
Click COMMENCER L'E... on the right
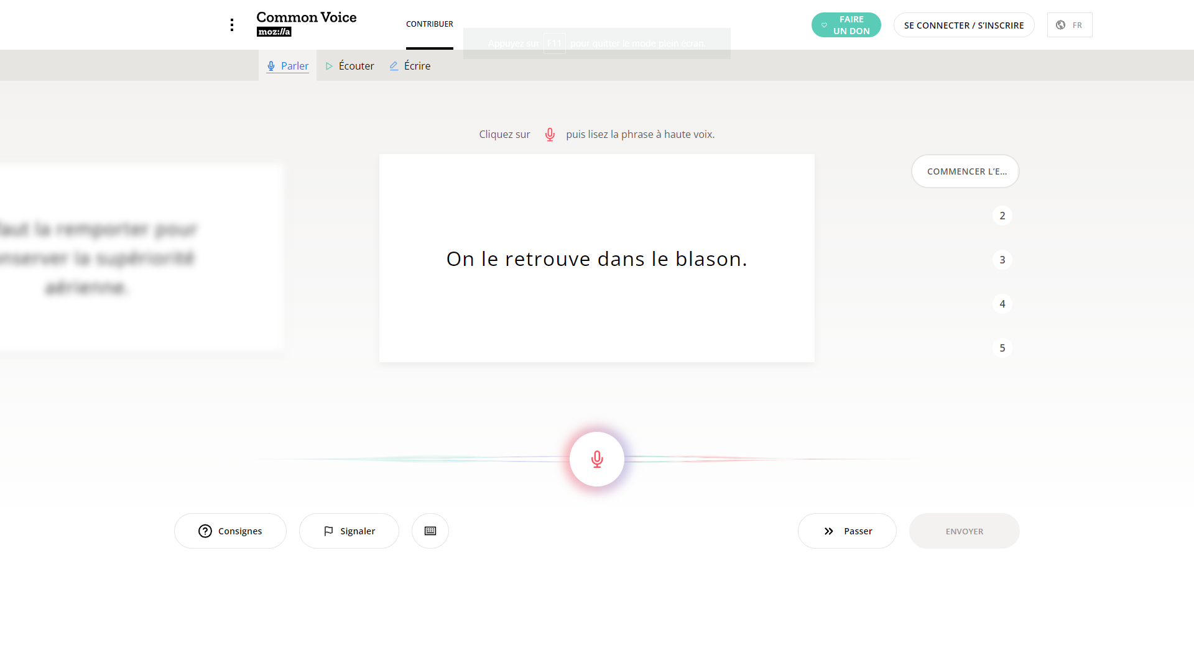(x=965, y=171)
